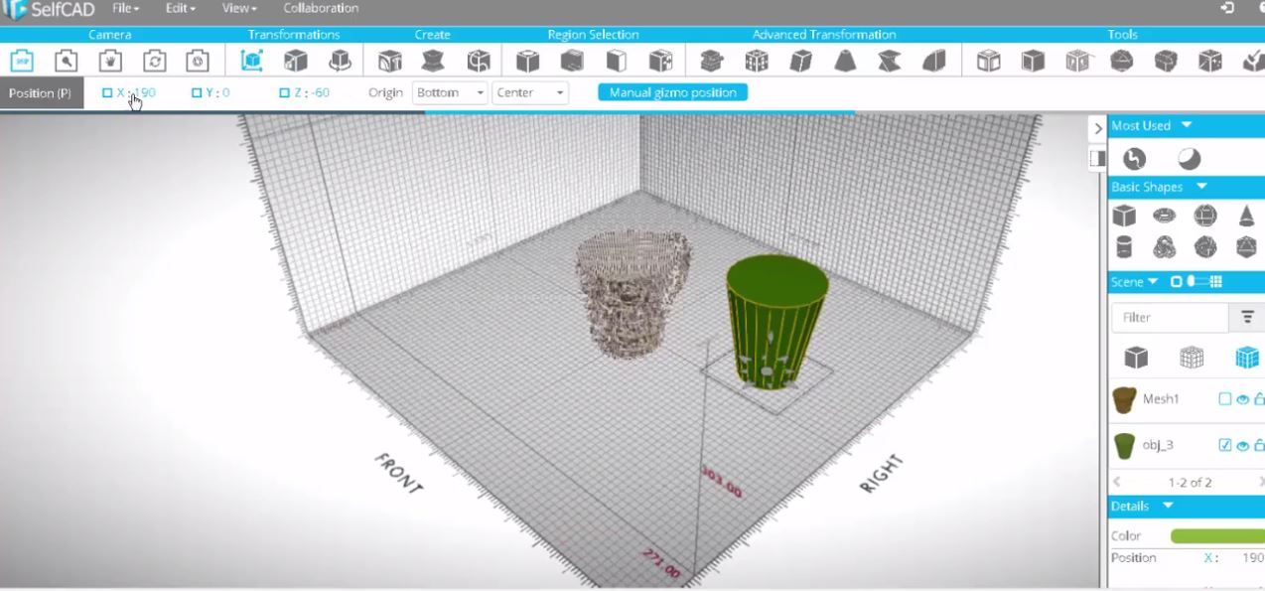Select the Sphere shape in Basic Shapes

pyautogui.click(x=1204, y=216)
